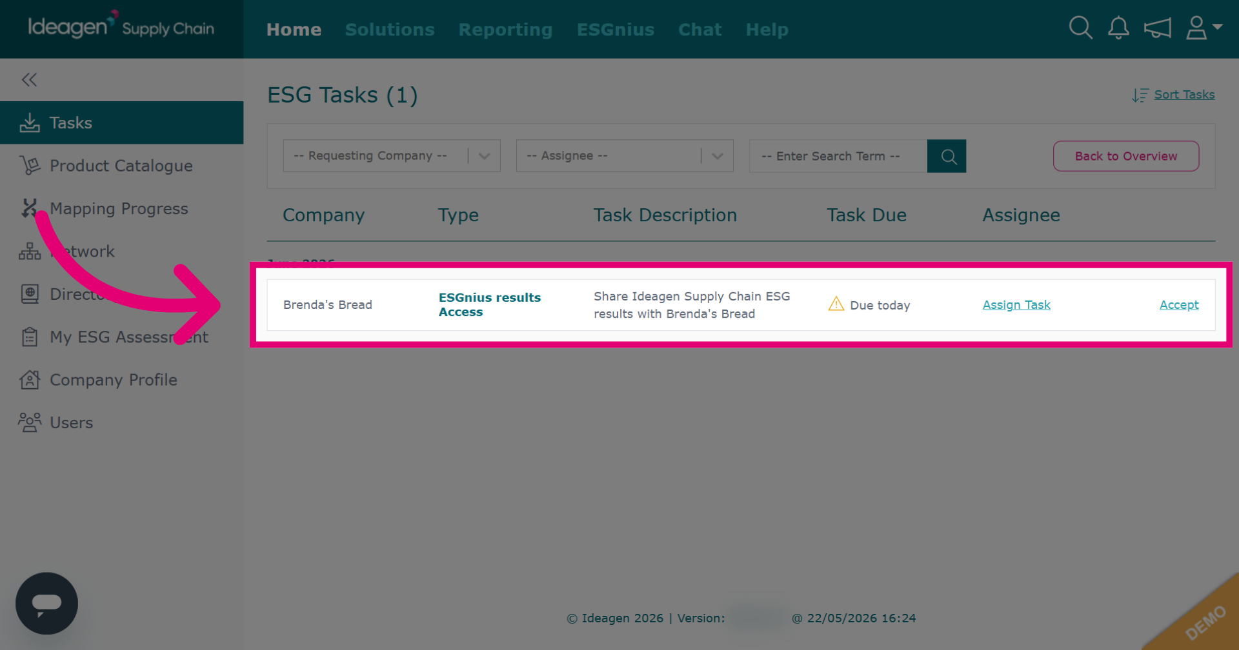
Task: Click the Directory icon in sidebar
Action: click(x=30, y=294)
